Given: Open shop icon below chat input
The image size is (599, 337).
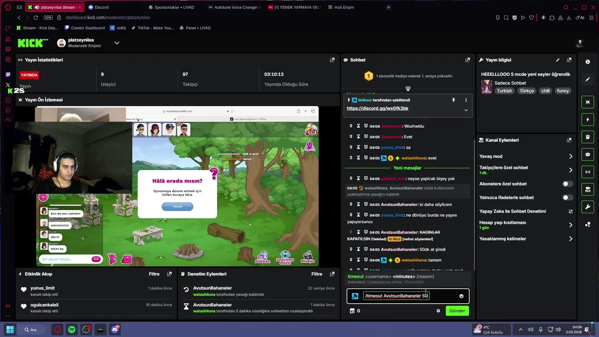Looking at the screenshot, I should [x=352, y=311].
